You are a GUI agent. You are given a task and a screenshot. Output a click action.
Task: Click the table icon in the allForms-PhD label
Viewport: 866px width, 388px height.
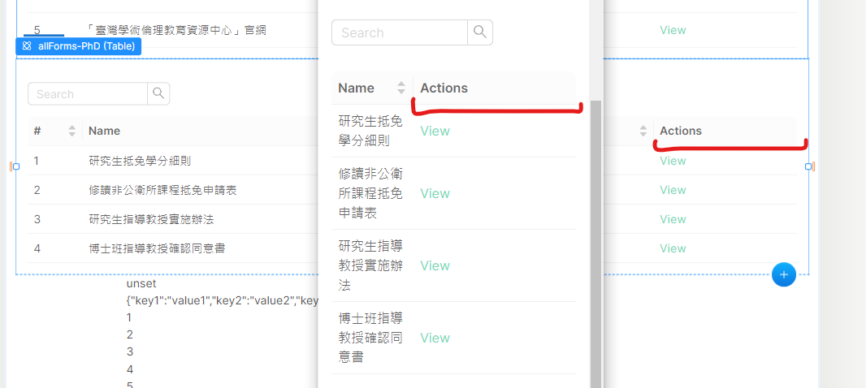click(x=27, y=46)
